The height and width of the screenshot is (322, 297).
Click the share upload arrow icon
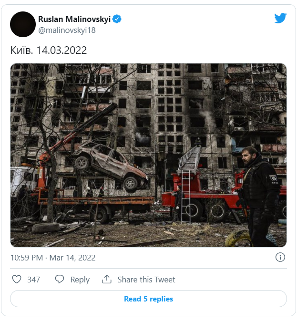tap(107, 280)
